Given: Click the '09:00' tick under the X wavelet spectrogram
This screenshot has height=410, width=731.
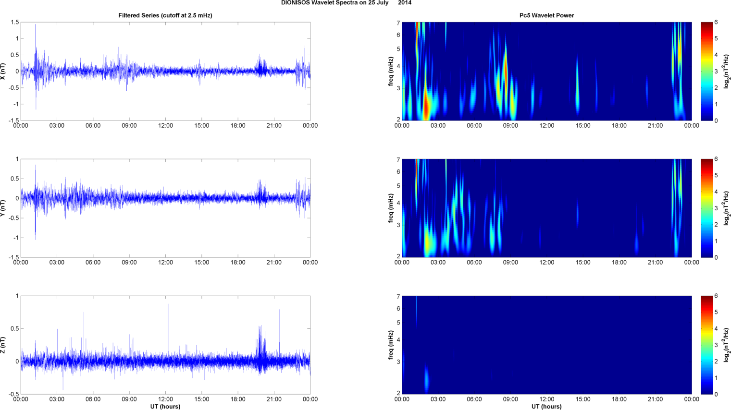Looking at the screenshot, I should point(510,126).
